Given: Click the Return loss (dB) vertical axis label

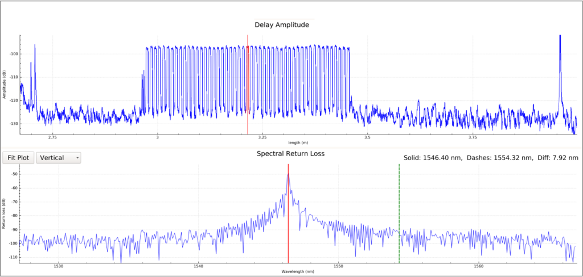Looking at the screenshot, I should pos(4,215).
